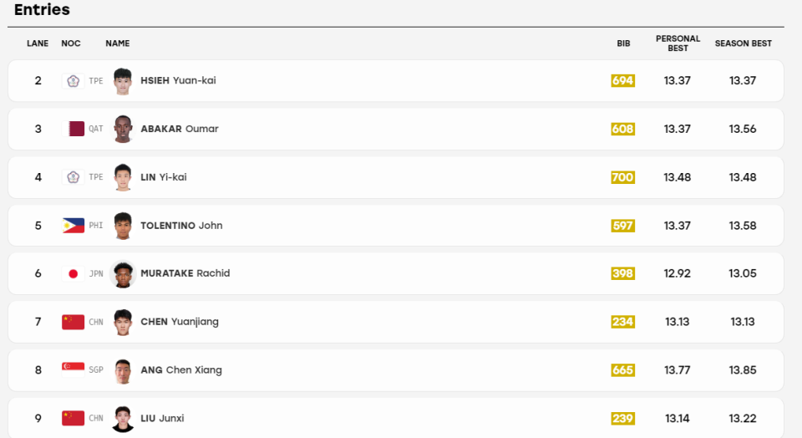Click the PERSONAL BEST column header
The height and width of the screenshot is (438, 802).
pyautogui.click(x=678, y=43)
